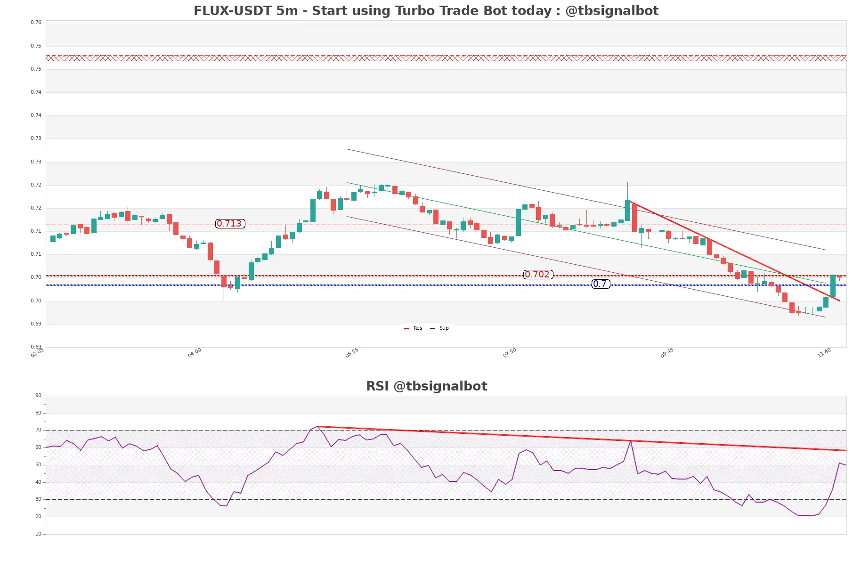The width and height of the screenshot is (853, 569).
Task: Click the red hatched resistance zone band
Action: tap(446, 58)
